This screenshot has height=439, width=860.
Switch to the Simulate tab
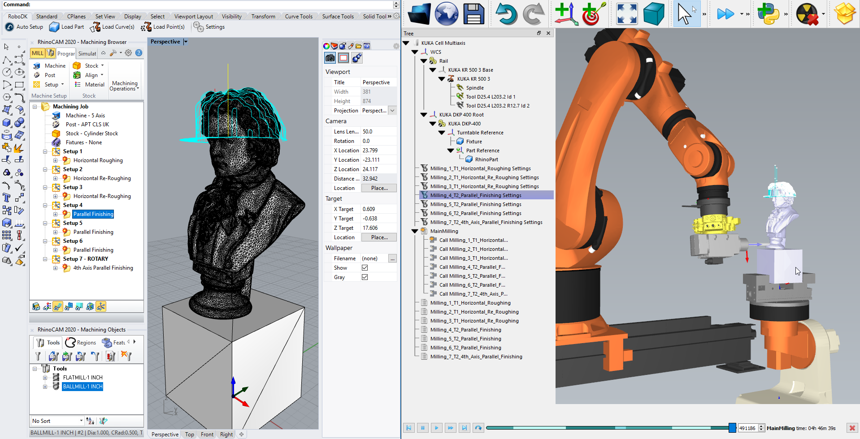pos(87,53)
